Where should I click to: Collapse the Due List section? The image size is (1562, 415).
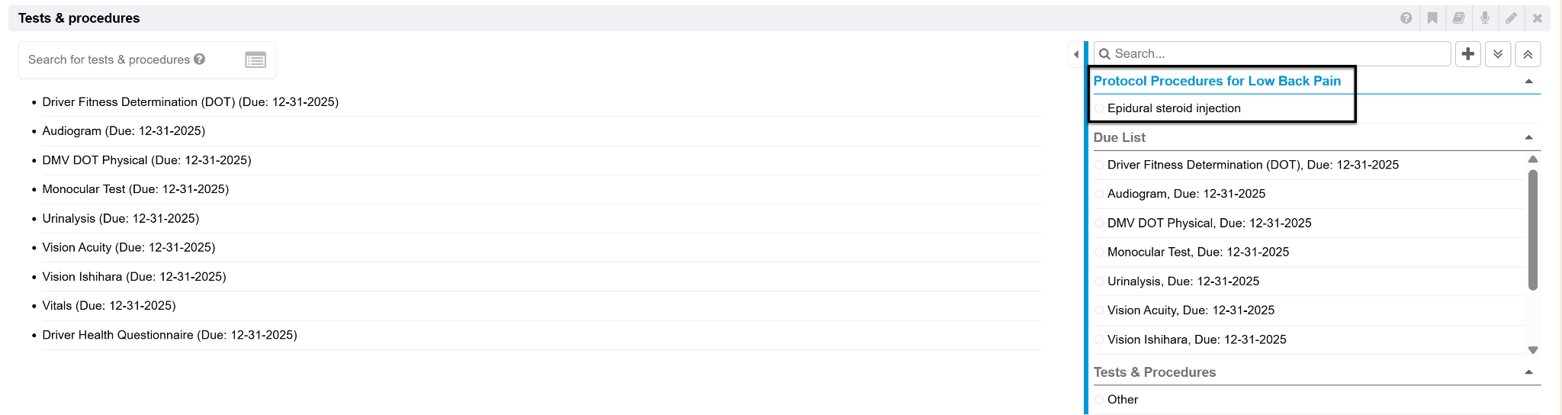click(1528, 138)
